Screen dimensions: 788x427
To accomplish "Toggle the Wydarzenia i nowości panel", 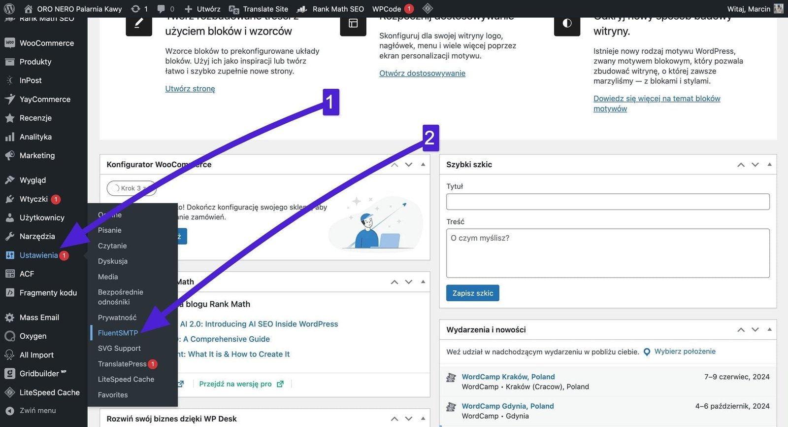I will tap(769, 330).
